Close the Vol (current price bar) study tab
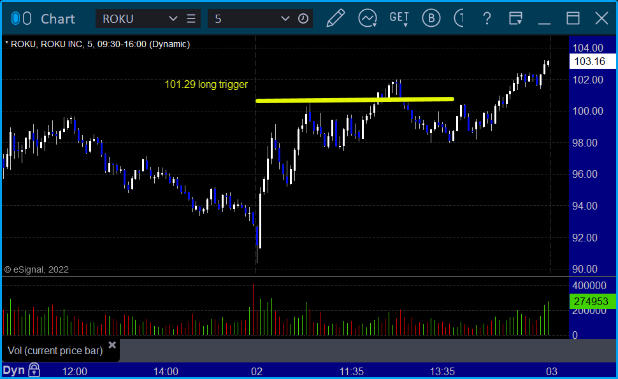The image size is (618, 379). (x=112, y=345)
